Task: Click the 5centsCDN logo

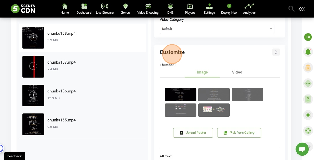Action: (23, 9)
